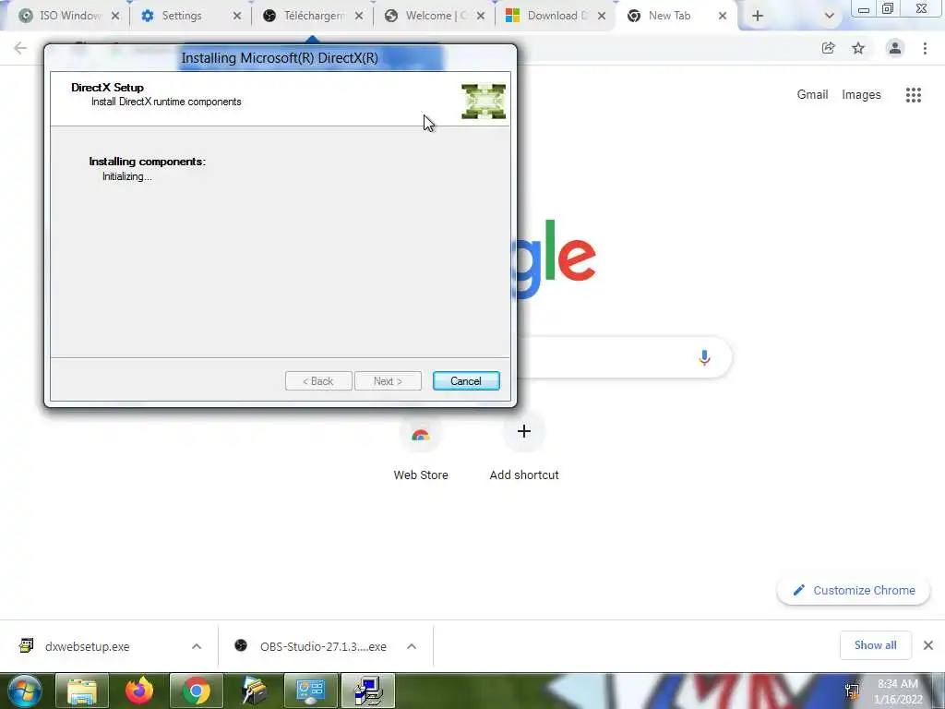The image size is (945, 709).
Task: Click the Chrome back arrow
Action: tap(20, 48)
